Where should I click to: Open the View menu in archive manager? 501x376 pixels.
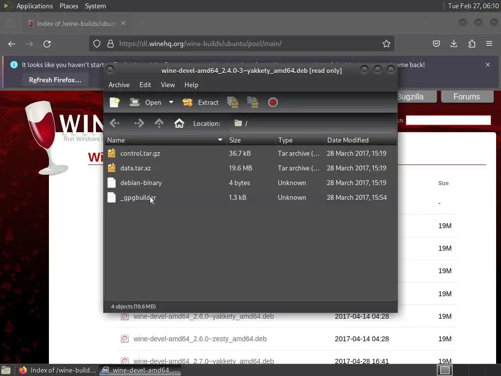(x=168, y=85)
